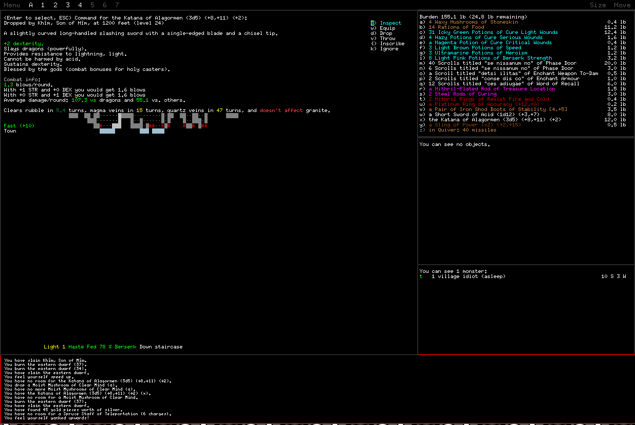Select Scroll of Enchant Weapon To-Dam row

[x=522, y=73]
